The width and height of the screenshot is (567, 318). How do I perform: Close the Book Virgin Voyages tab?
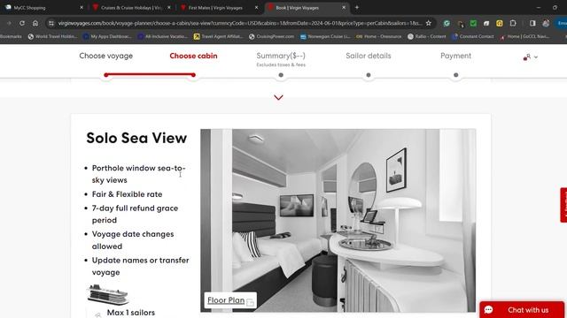click(344, 8)
